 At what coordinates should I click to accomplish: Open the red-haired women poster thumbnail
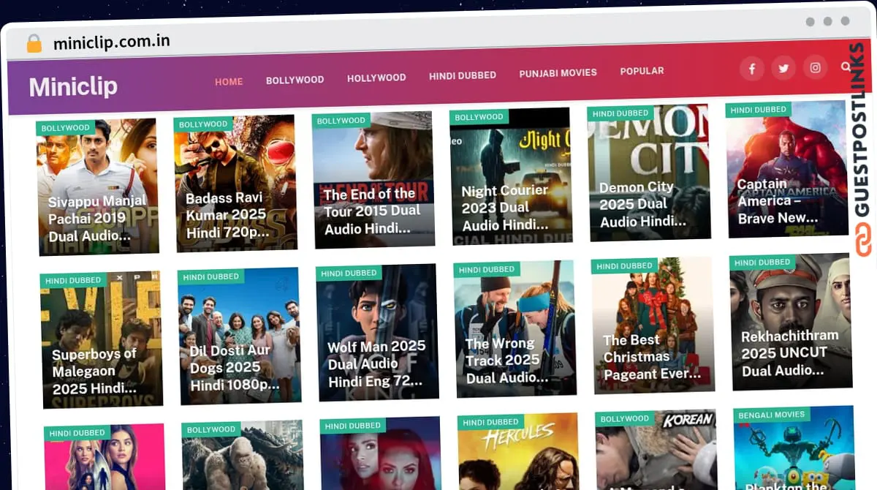click(x=381, y=455)
